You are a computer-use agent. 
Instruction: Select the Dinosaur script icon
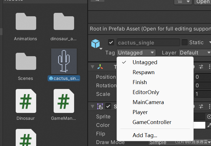[x=26, y=101]
